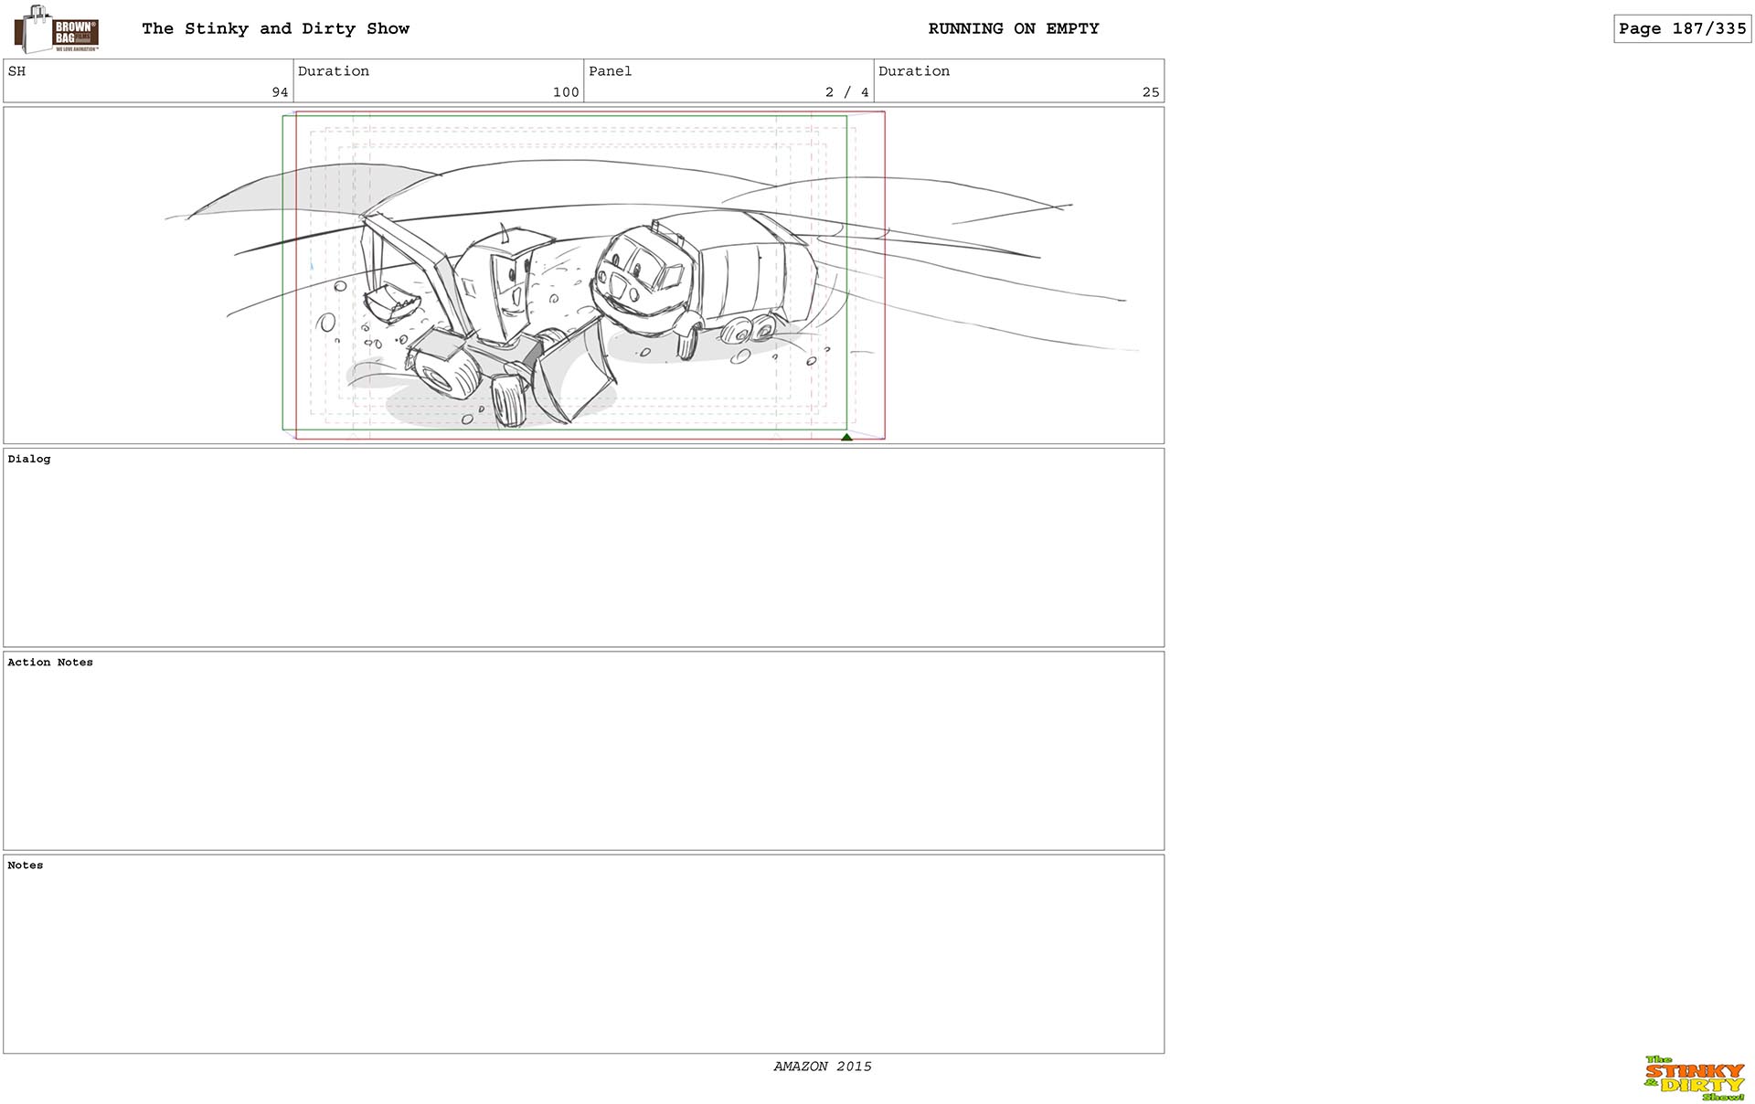Click the 'AMAZON 2015' footer text
The width and height of the screenshot is (1755, 1104).
pos(823,1067)
